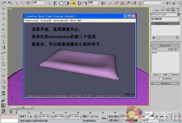Open the reference coordinate dropdown 视图
The height and width of the screenshot is (123, 182).
(94, 3)
